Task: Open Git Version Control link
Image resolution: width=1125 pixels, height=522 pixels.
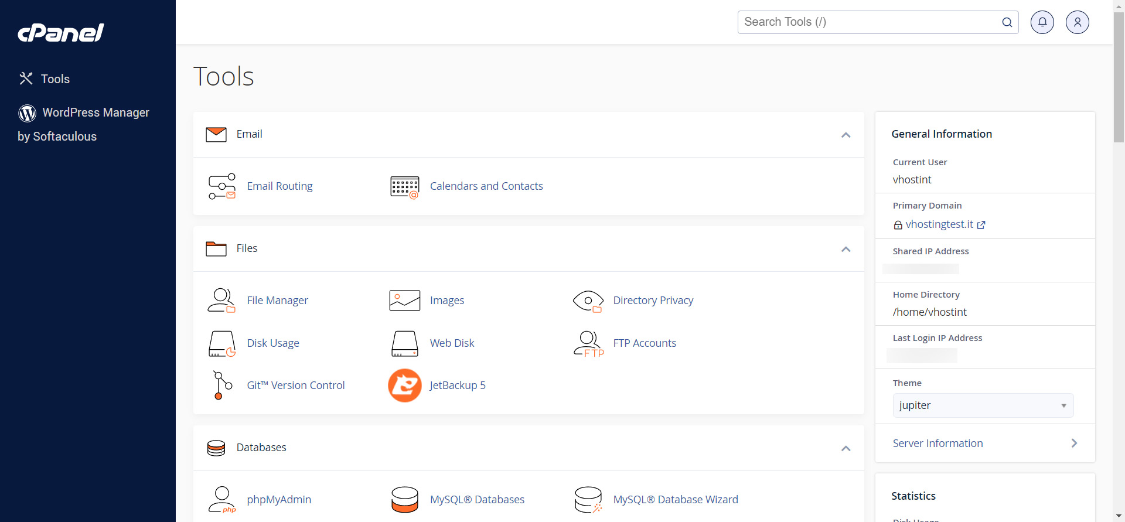Action: 296,385
